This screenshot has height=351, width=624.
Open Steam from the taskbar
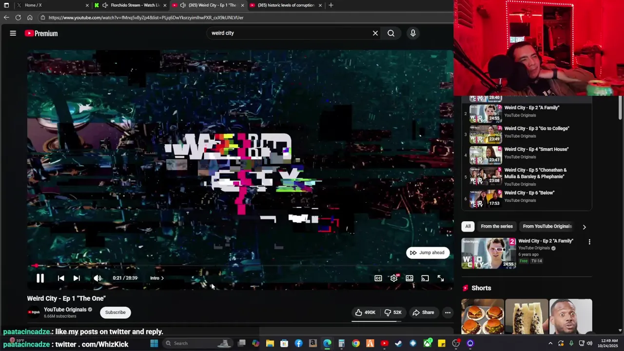point(399,343)
